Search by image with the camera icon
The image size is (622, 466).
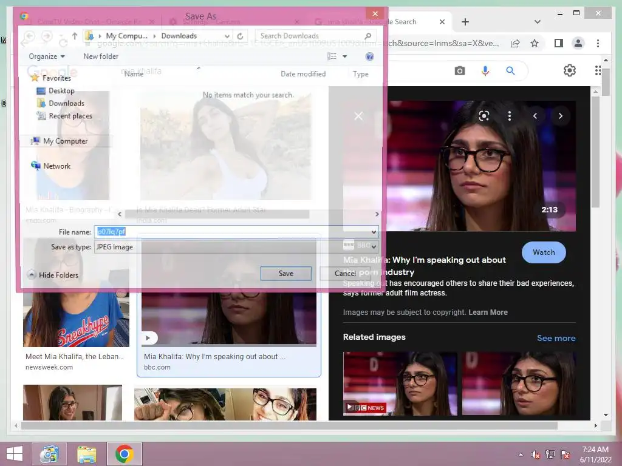click(x=460, y=71)
